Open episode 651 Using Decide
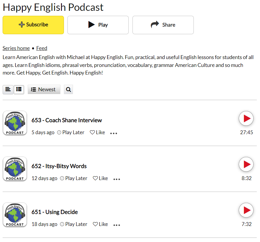 click(x=55, y=212)
